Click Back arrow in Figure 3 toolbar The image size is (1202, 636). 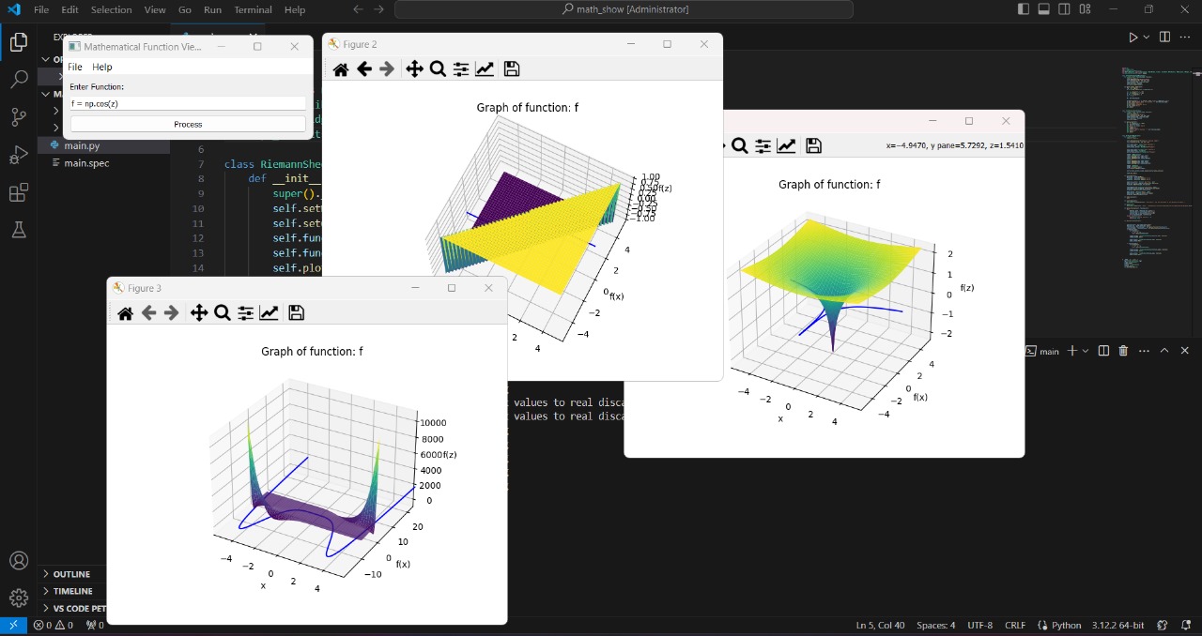(x=148, y=312)
